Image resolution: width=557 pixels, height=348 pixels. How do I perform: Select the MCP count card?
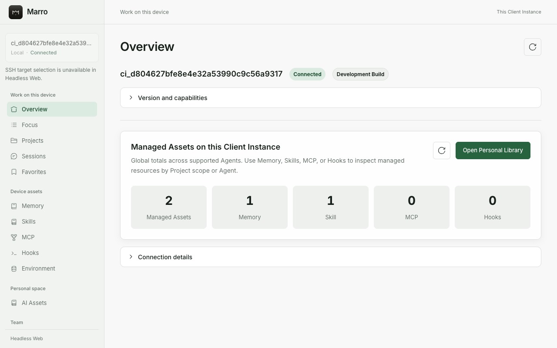pyautogui.click(x=412, y=207)
